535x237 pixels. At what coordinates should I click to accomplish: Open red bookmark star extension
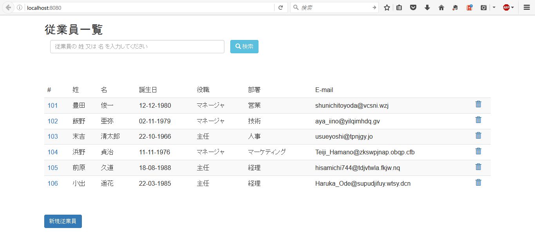[x=469, y=7]
